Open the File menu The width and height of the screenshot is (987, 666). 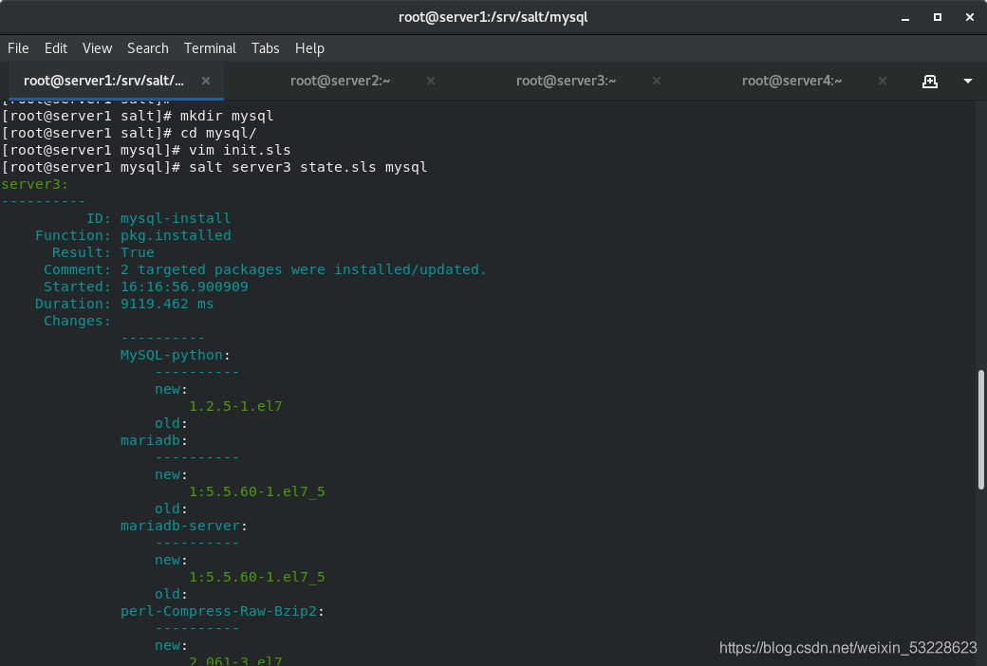tap(18, 48)
